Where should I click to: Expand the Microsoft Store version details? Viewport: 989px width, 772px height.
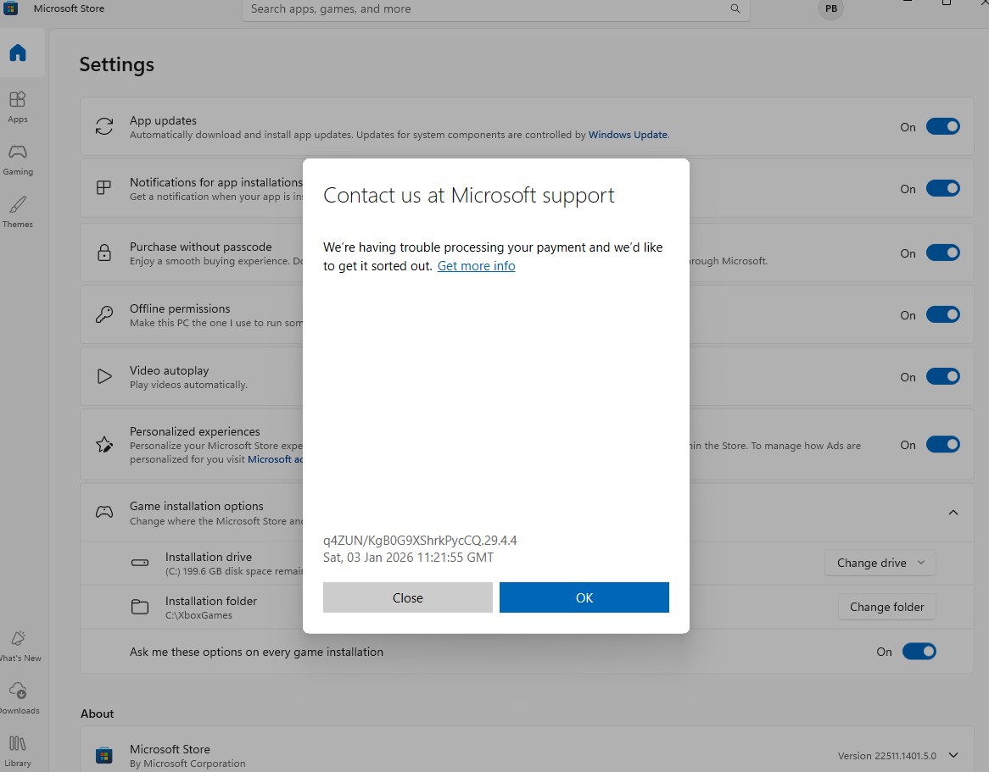tap(953, 755)
